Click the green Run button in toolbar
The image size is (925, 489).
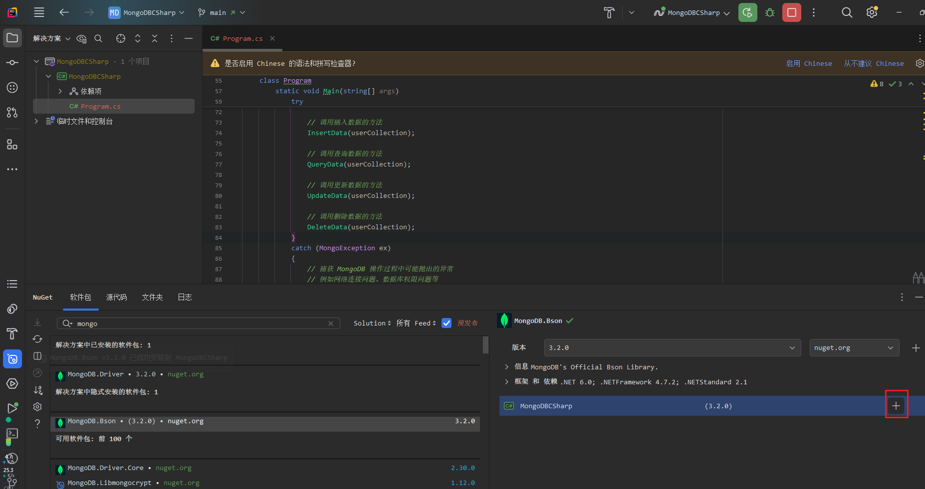point(747,12)
